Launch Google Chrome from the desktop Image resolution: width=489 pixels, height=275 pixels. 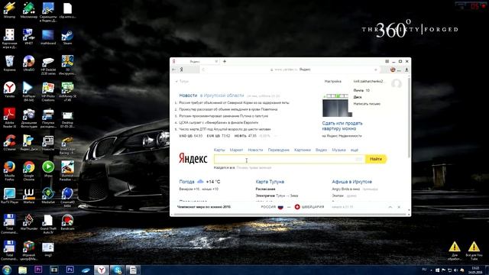29,171
